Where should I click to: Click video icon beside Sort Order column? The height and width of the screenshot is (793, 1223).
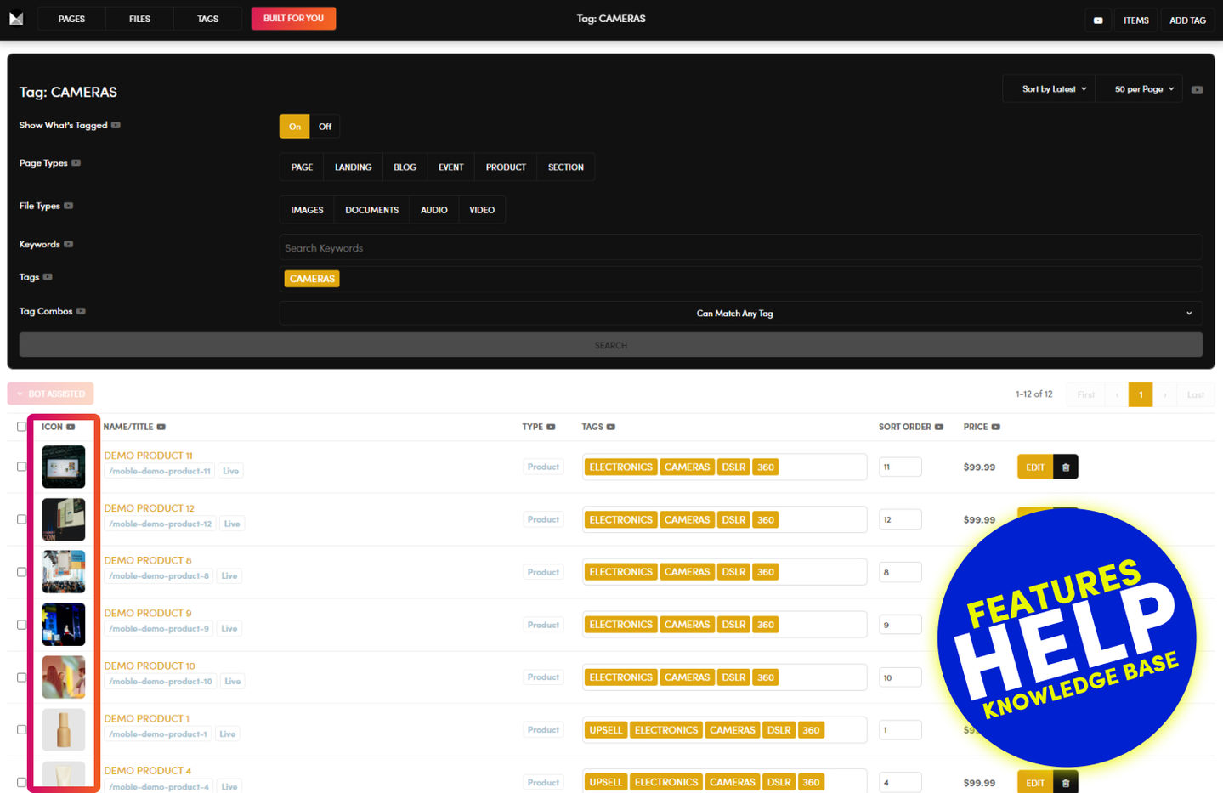(x=939, y=428)
